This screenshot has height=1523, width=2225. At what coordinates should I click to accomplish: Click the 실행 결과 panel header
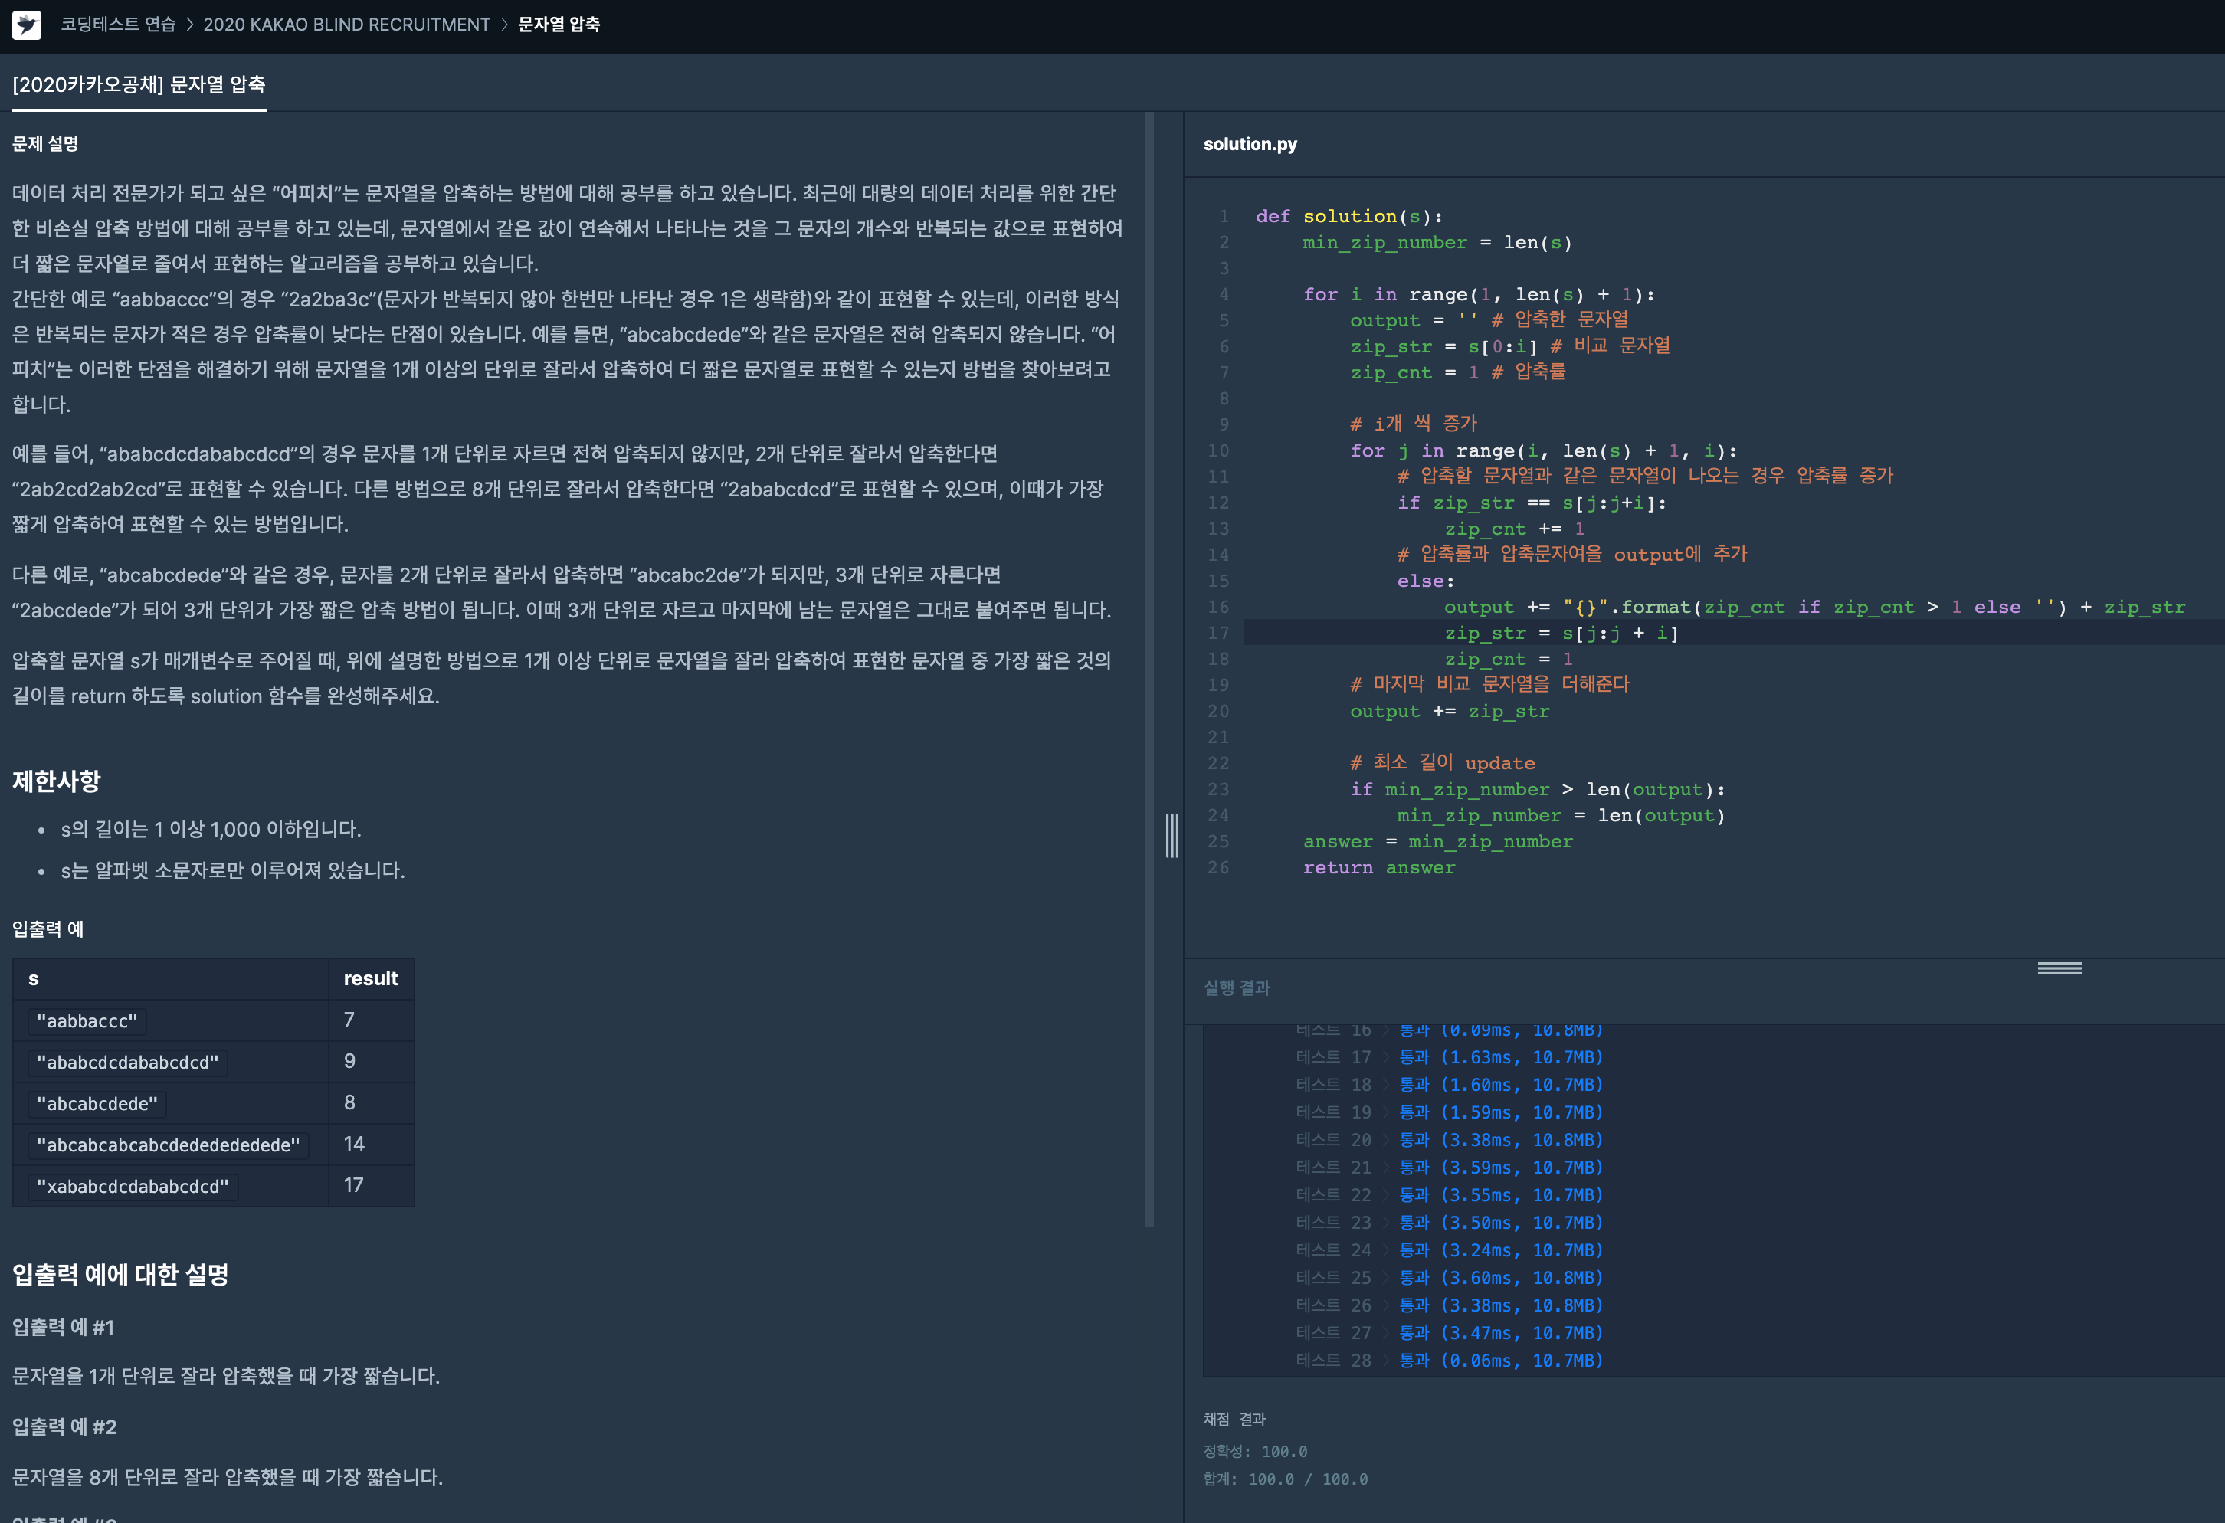(1236, 988)
